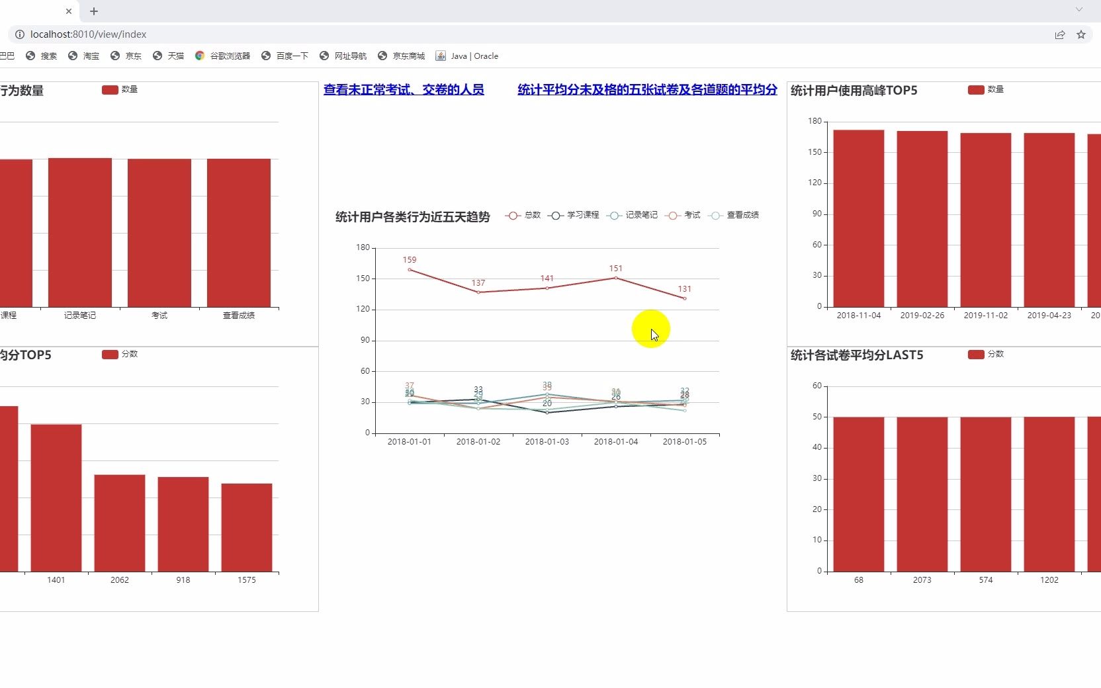Open link 查看未正常考试、交卷的人员
This screenshot has height=688, width=1101.
(404, 90)
